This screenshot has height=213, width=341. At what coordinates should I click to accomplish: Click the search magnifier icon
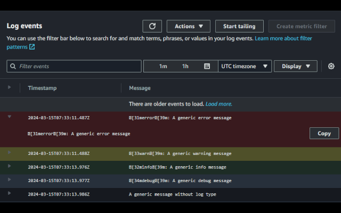13,66
